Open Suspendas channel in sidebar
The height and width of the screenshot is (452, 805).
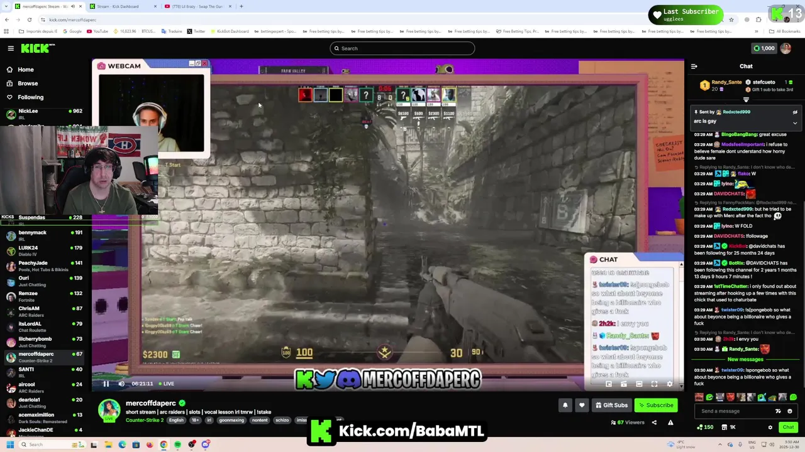pos(44,218)
